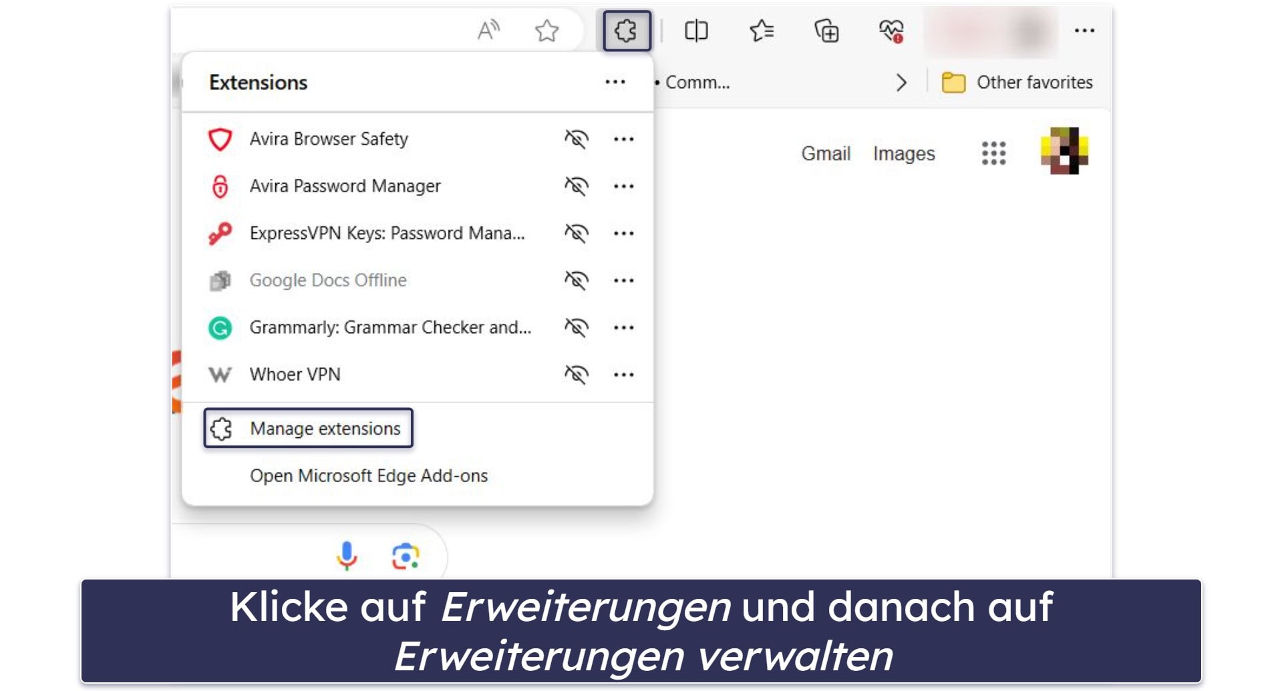
Task: Show Grammarly extension in toolbar
Action: pyautogui.click(x=576, y=328)
